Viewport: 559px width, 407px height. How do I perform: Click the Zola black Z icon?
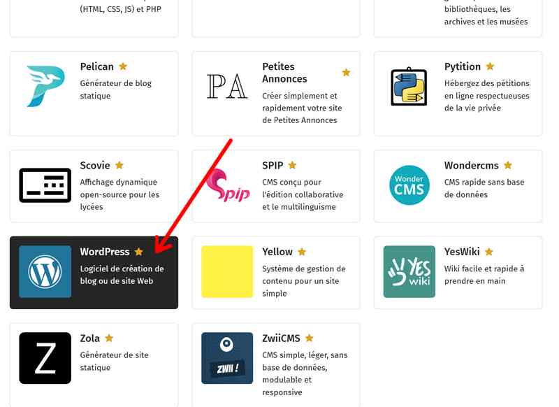tap(45, 358)
